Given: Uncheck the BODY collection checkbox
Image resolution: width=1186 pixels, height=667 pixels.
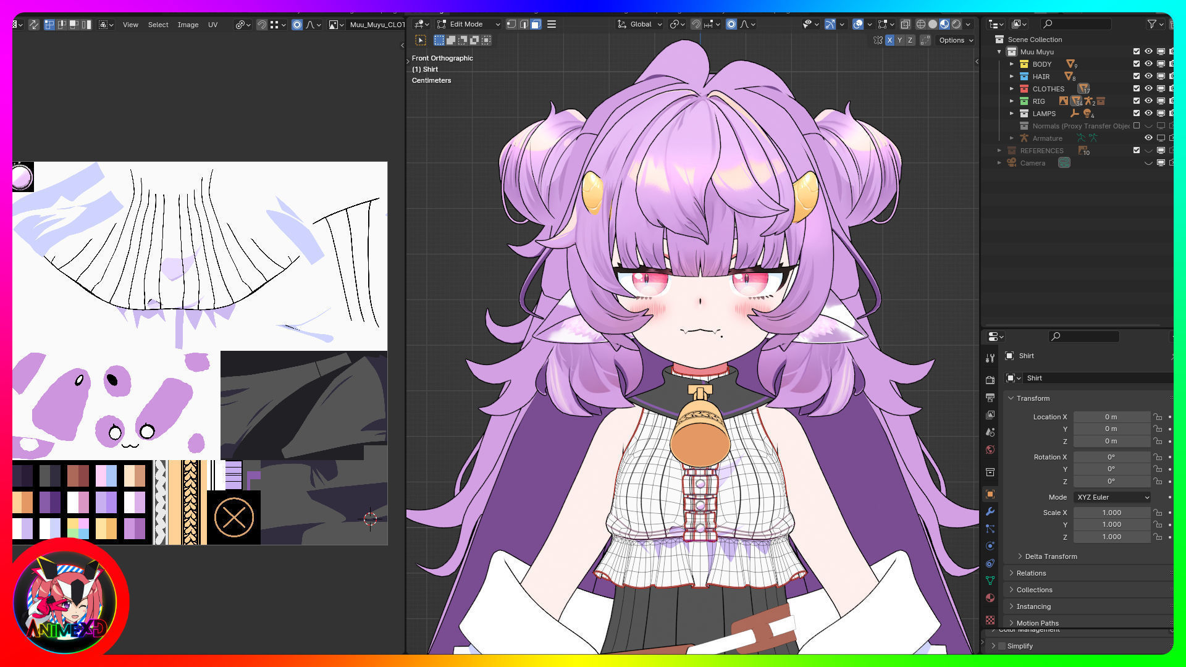Looking at the screenshot, I should 1137,64.
